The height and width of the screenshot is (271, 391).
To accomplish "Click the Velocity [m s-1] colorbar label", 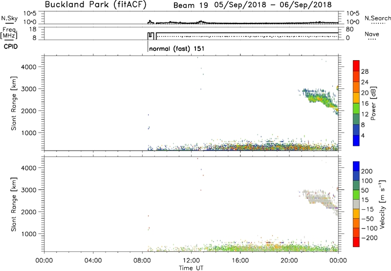I will [x=382, y=204].
